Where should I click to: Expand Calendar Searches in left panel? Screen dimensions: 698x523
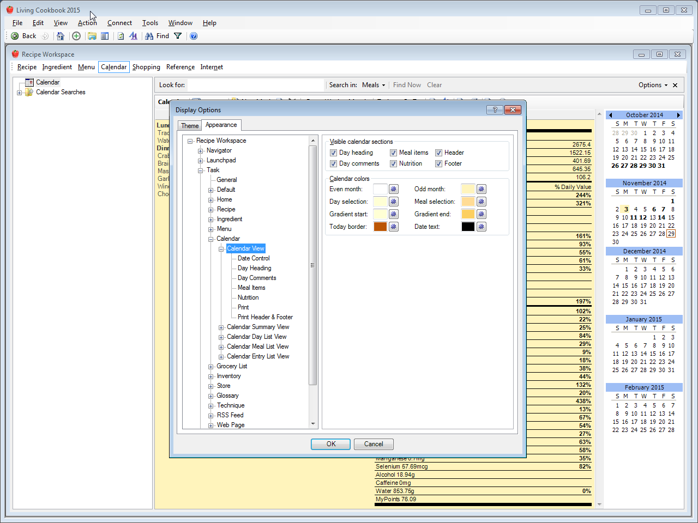click(x=20, y=93)
